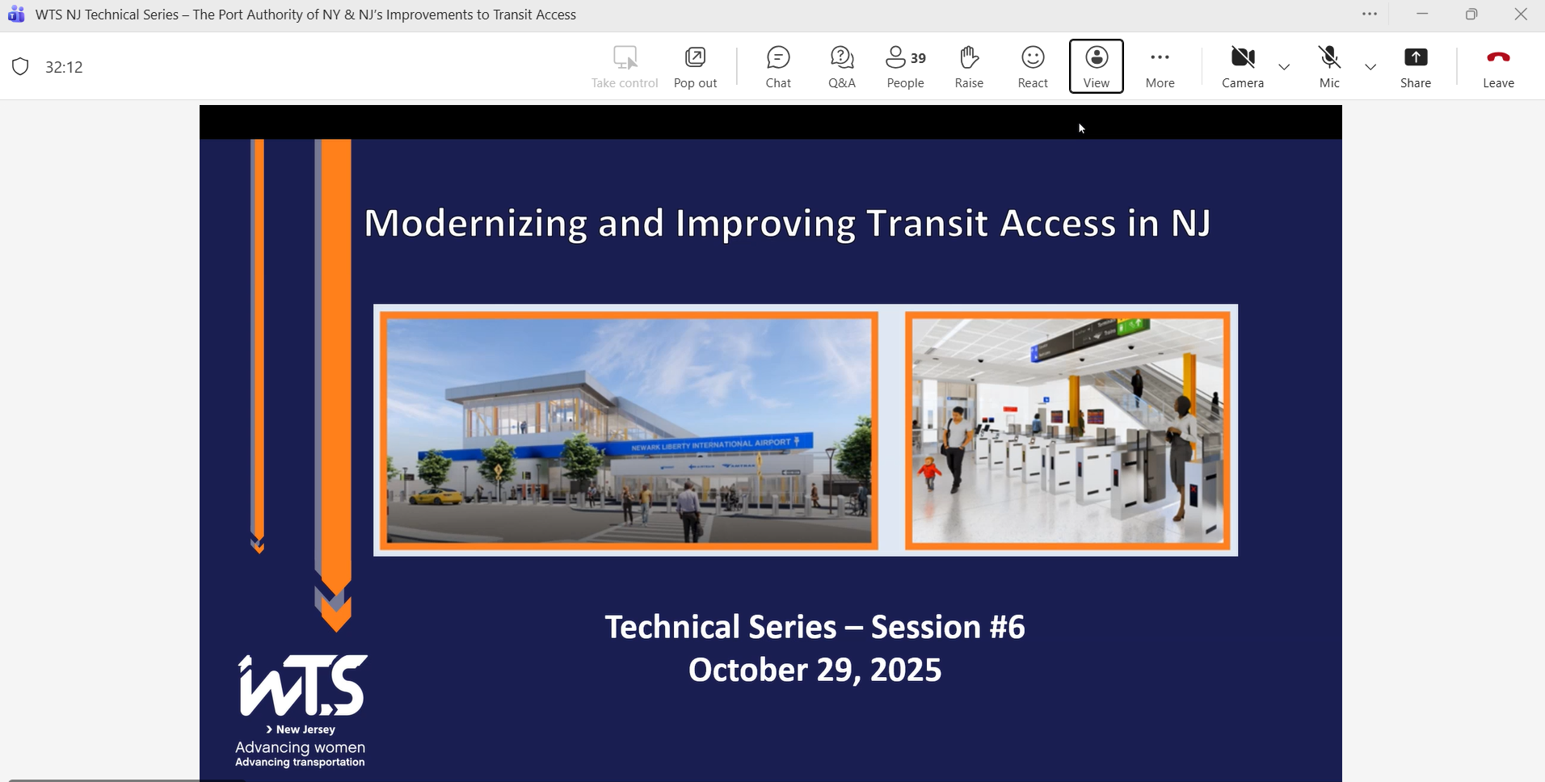Screen dimensions: 1545x782
Task: Show the People participants list
Action: pyautogui.click(x=905, y=66)
